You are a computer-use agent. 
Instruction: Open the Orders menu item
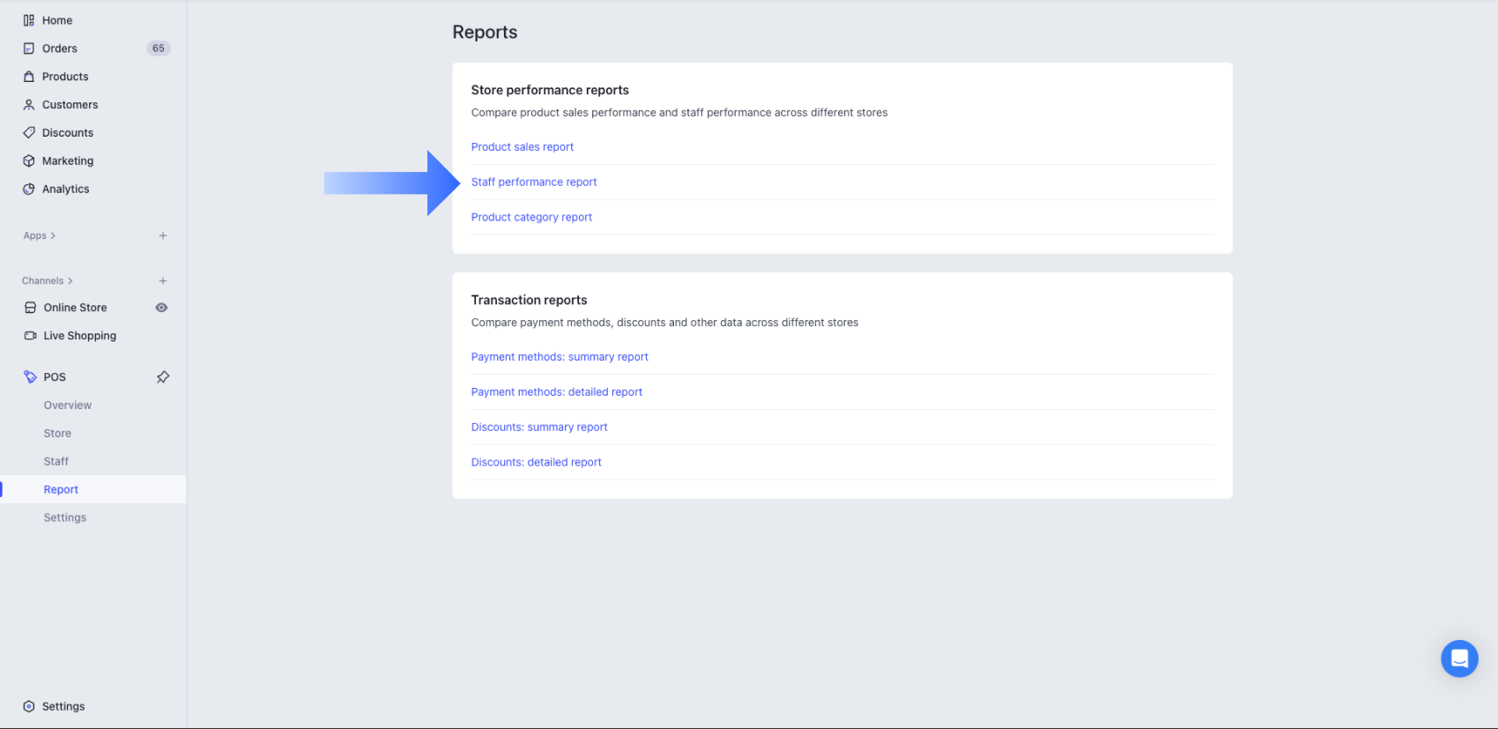(60, 48)
